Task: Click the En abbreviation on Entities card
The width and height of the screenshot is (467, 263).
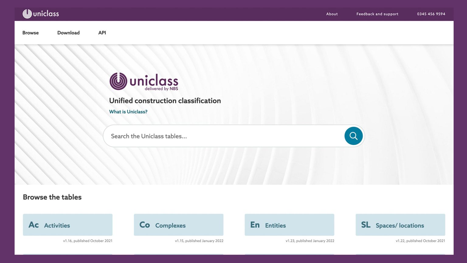Action: (x=255, y=225)
